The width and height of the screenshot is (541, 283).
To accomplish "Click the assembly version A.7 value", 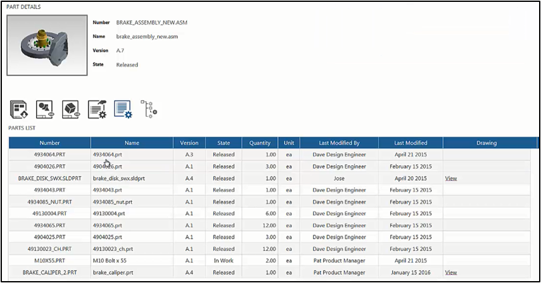I will [x=120, y=51].
